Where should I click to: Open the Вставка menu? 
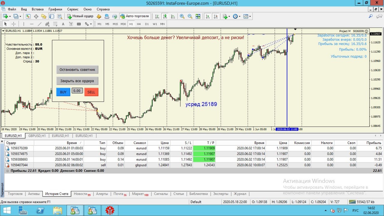click(37, 9)
